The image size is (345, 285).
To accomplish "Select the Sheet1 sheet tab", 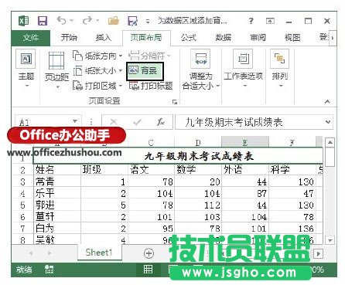I will (x=99, y=253).
